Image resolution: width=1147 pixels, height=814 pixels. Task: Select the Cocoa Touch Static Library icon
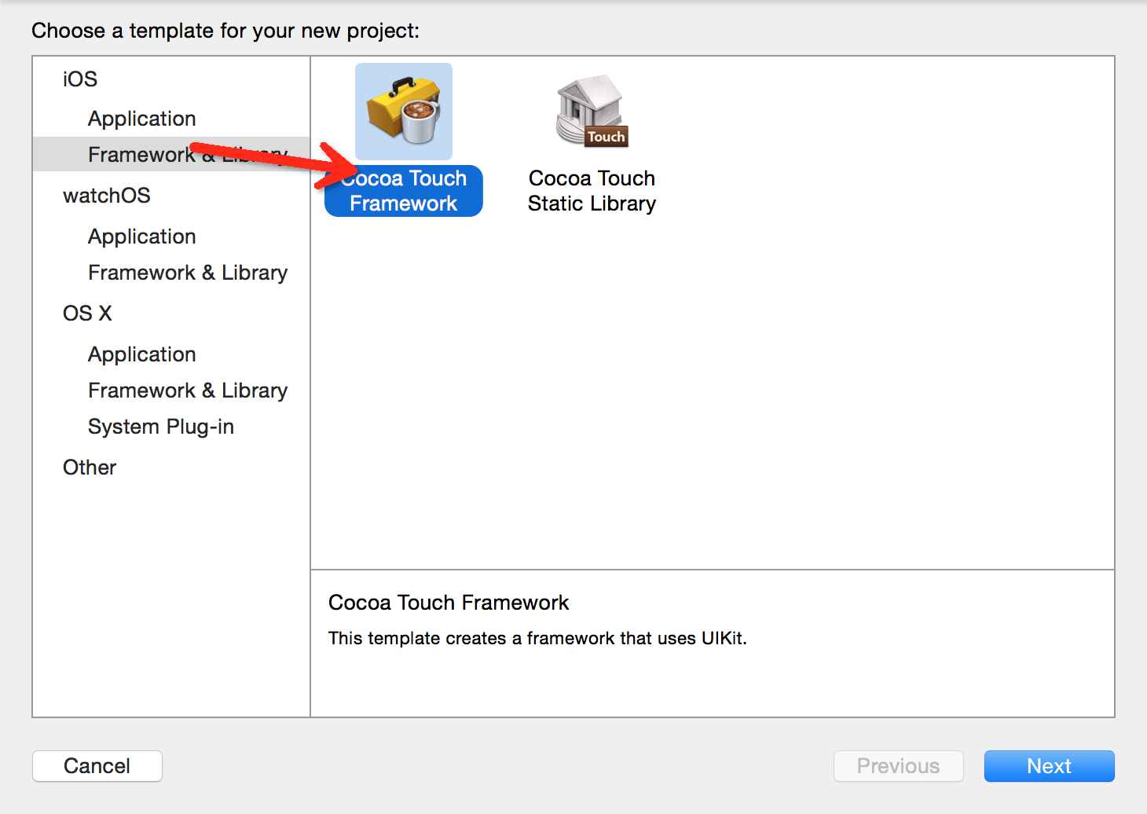pyautogui.click(x=592, y=112)
